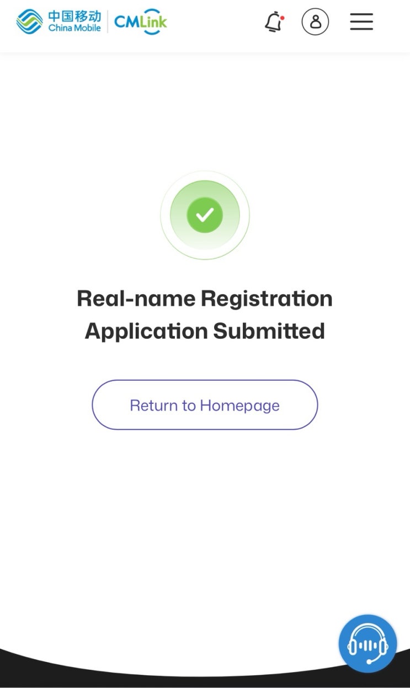410x688 pixels.
Task: Click the Return to Homepage button
Action: click(205, 405)
